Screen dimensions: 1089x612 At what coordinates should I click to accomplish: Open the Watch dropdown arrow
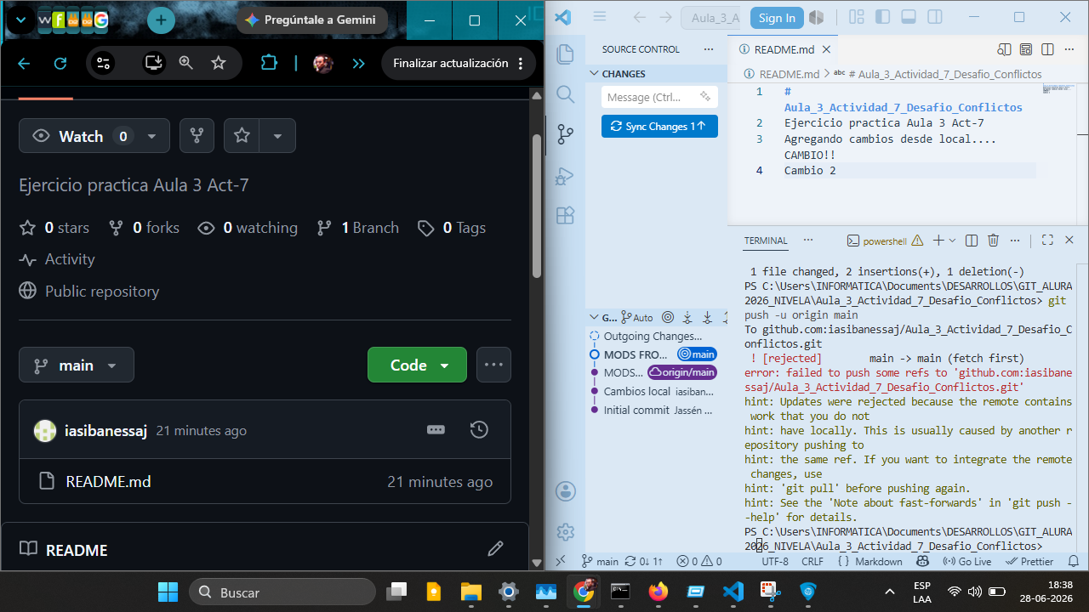(151, 136)
